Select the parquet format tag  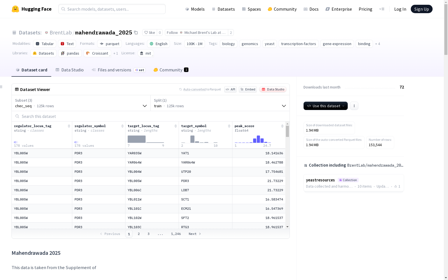point(109,44)
